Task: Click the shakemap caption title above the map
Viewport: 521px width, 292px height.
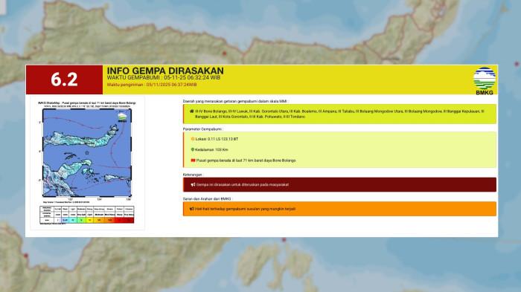Action: click(x=87, y=103)
